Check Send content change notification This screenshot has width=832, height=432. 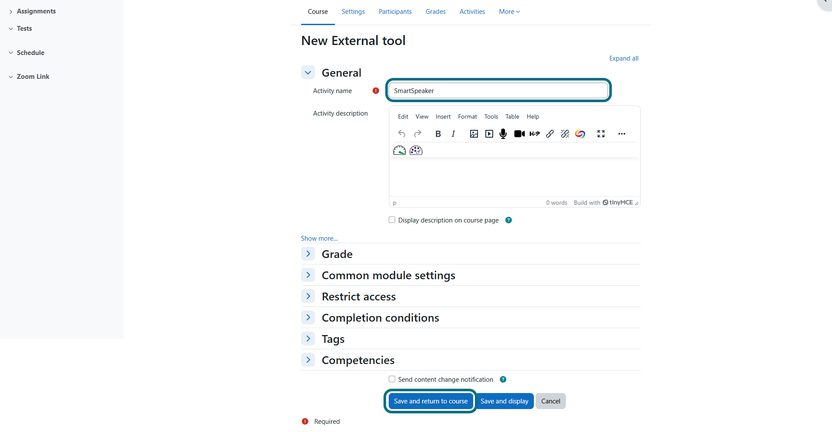392,379
